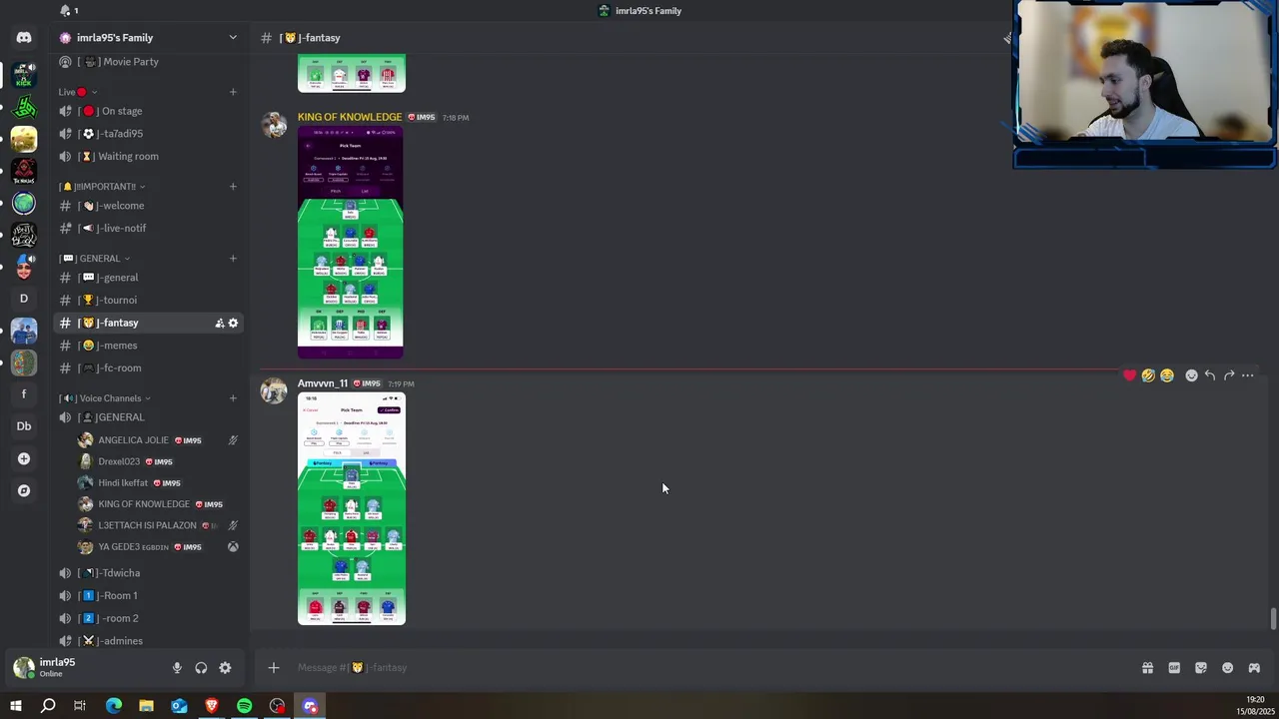Open sticker picker
1279x719 pixels.
click(x=1201, y=668)
